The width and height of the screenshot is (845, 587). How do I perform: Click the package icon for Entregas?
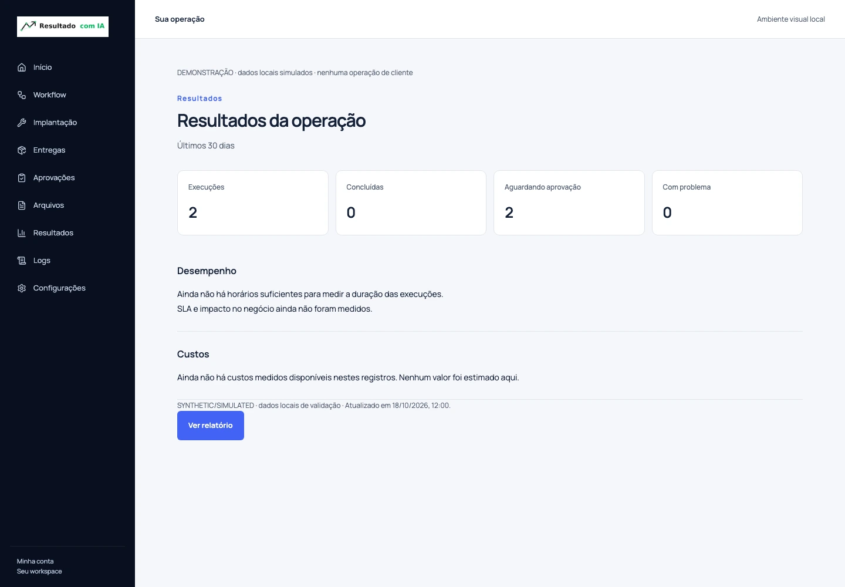(x=22, y=150)
